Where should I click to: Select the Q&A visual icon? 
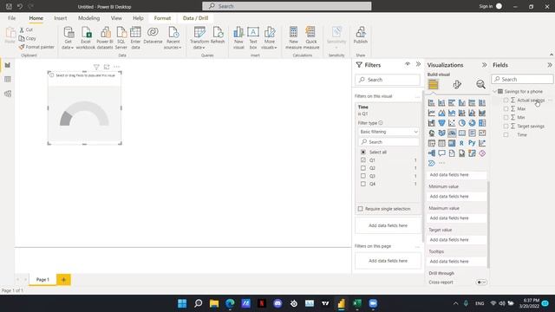[441, 153]
